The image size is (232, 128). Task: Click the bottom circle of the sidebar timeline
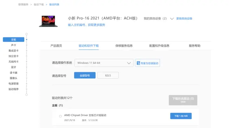[26, 95]
